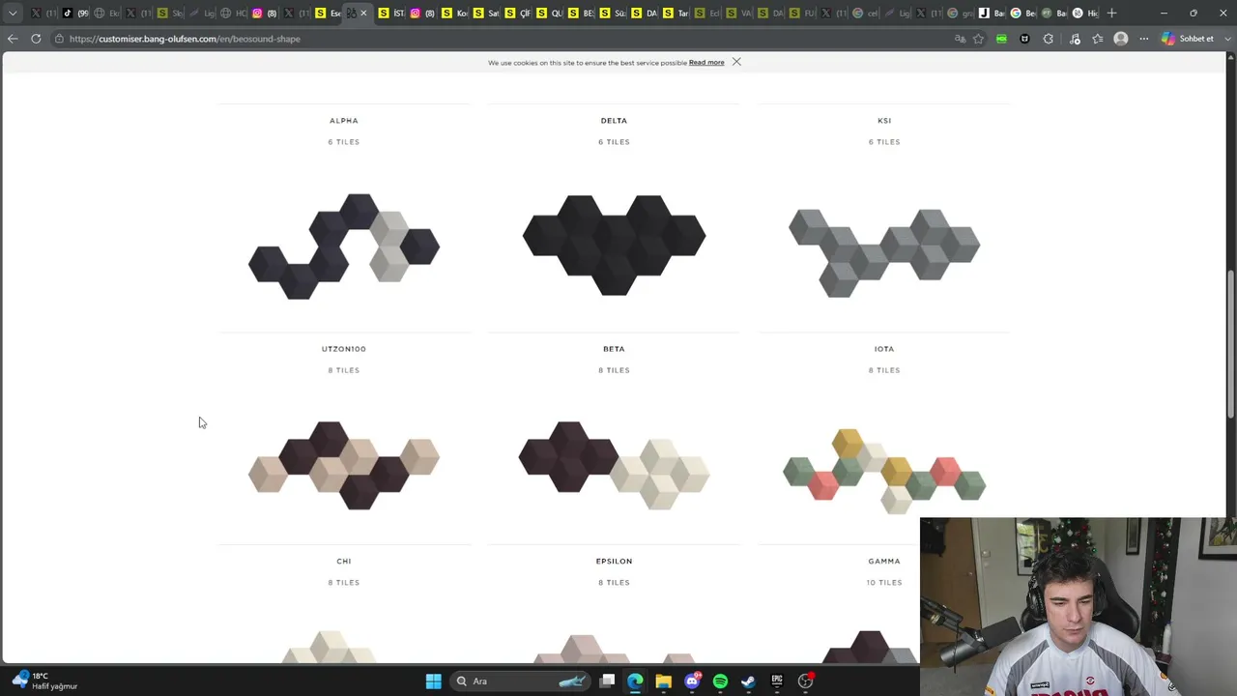1237x696 pixels.
Task: Open Discord from the taskbar
Action: [692, 681]
